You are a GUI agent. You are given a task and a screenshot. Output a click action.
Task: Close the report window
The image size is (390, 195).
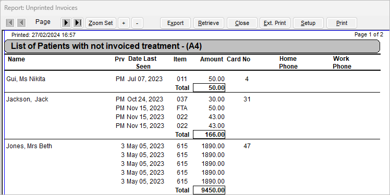(242, 23)
